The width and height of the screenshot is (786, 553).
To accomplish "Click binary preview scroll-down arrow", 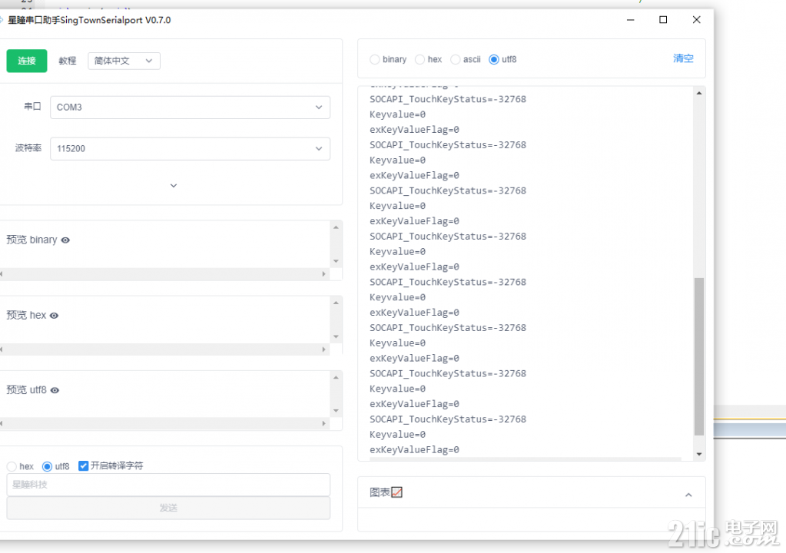I will tap(336, 261).
